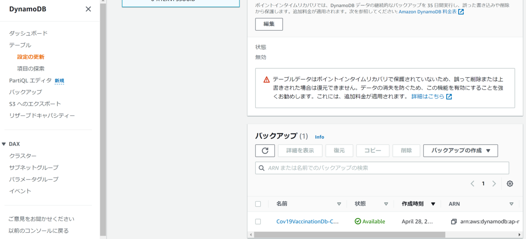This screenshot has width=526, height=239.
Task: Check the Cov19VaccinationDb backup row
Action: [258, 221]
